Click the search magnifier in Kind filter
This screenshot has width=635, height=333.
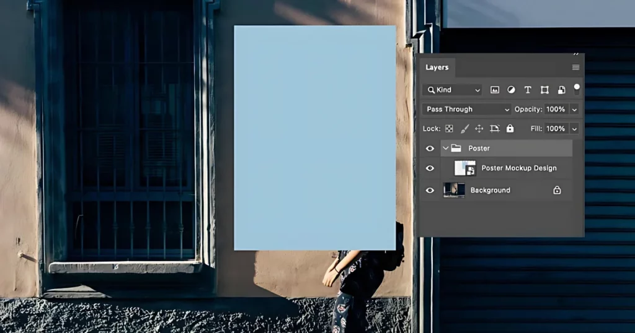(x=431, y=90)
